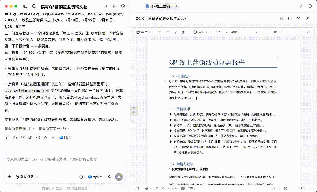Toggle the right side panel layout icon
The height and width of the screenshot is (192, 317).
tap(310, 6)
